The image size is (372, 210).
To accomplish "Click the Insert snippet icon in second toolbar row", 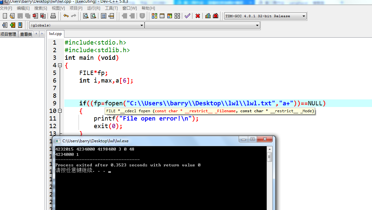I will (x=5, y=25).
